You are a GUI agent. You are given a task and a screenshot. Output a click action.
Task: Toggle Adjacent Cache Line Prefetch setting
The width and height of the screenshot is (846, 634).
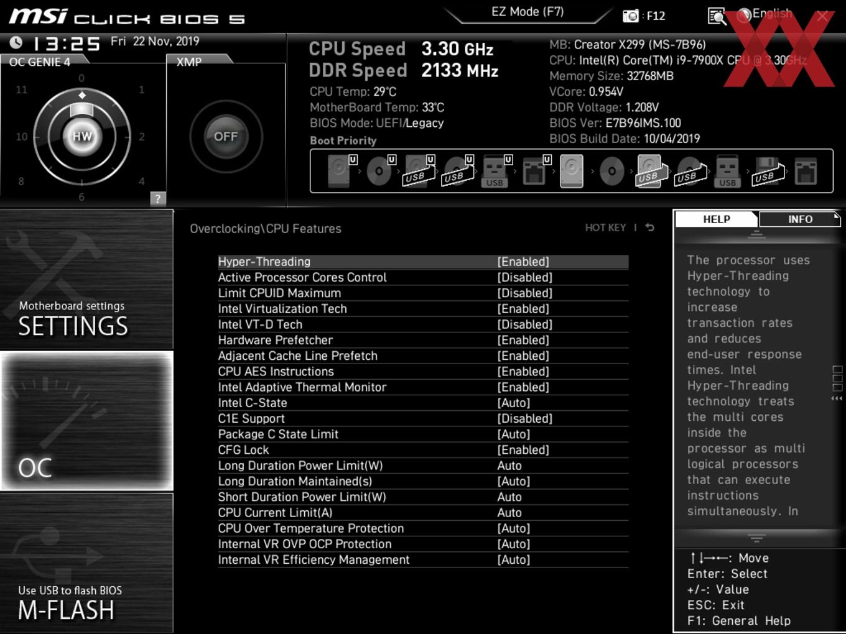[423, 356]
